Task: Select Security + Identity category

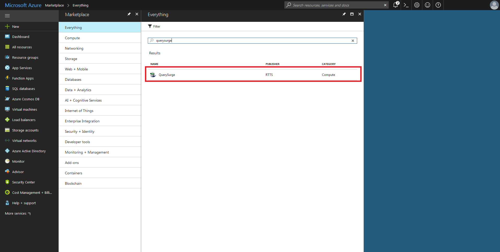Action: [x=100, y=131]
